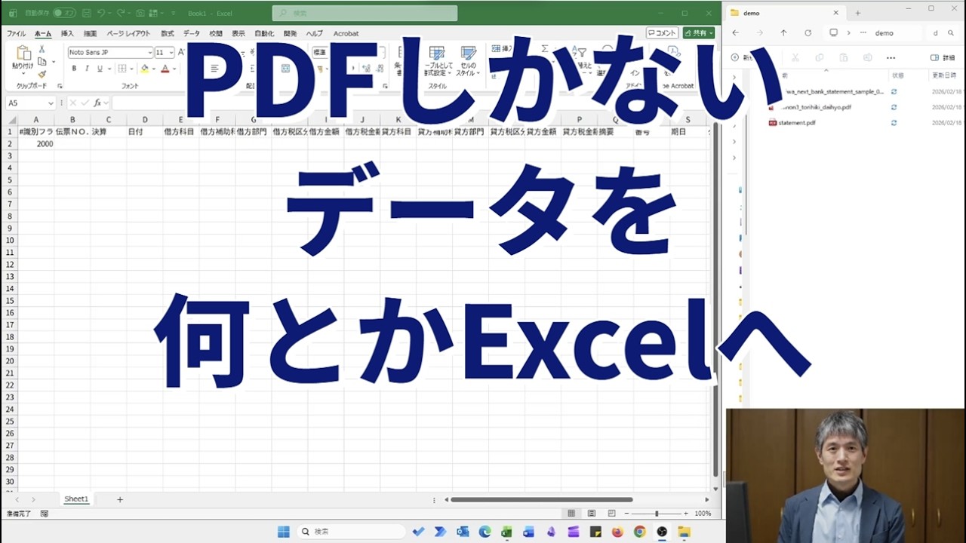Click the Format as Table icon
Viewport: 966px width, 543px height.
(436, 54)
